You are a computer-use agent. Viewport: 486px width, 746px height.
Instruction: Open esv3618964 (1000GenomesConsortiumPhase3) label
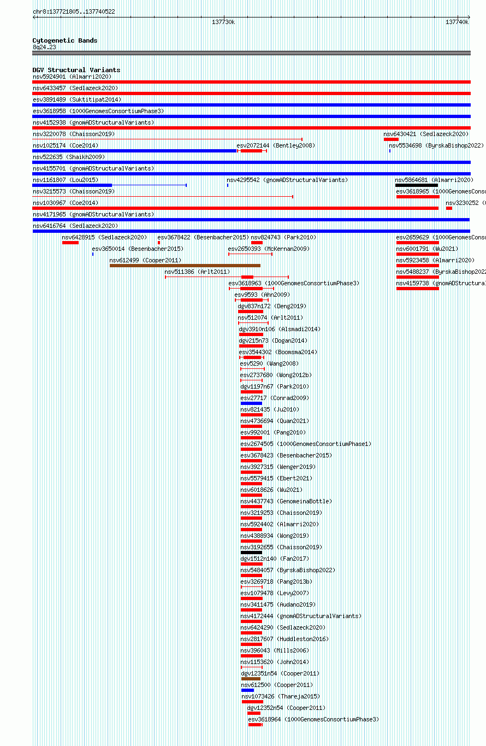click(x=313, y=719)
